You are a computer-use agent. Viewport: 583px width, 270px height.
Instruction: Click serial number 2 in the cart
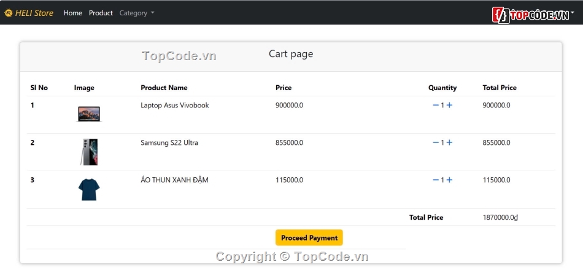click(x=33, y=142)
